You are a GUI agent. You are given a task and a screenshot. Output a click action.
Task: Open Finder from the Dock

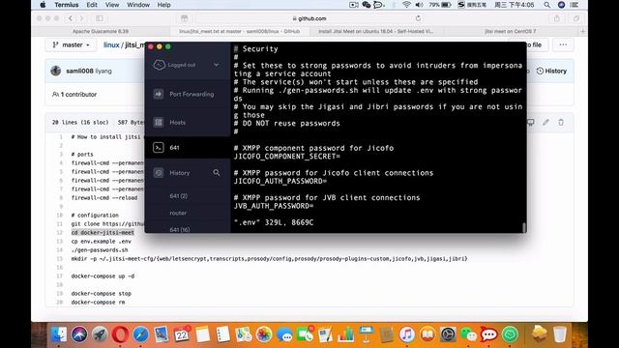58,334
